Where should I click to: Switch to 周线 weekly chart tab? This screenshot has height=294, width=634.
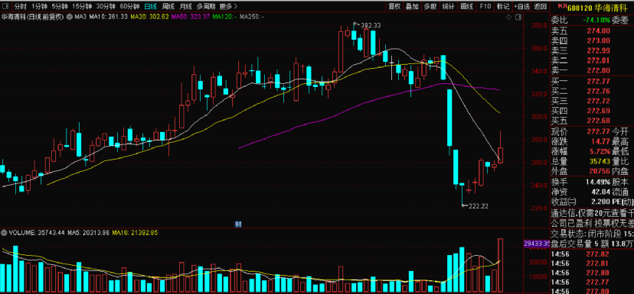click(168, 6)
